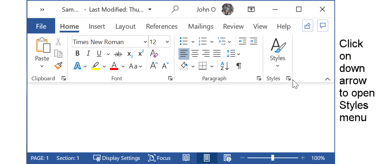This screenshot has height=164, width=381.
Task: Open the font name dropdown
Action: pyautogui.click(x=145, y=42)
